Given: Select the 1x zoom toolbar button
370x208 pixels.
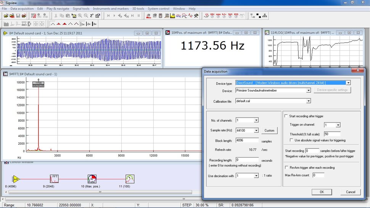Looking at the screenshot, I should (82, 24).
